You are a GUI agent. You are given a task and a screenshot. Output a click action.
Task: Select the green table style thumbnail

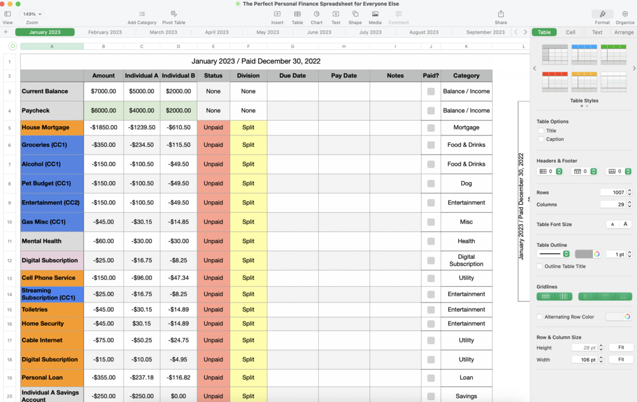pos(614,55)
